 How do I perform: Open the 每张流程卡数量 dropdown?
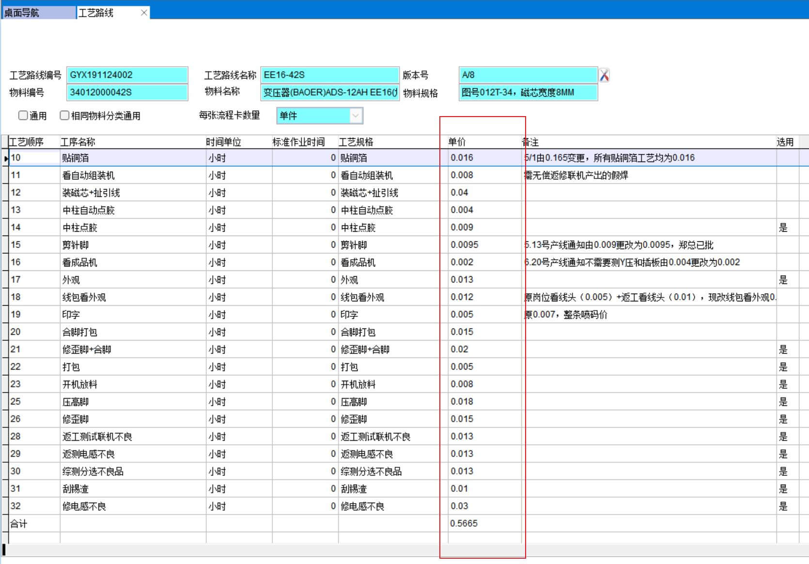pos(356,116)
